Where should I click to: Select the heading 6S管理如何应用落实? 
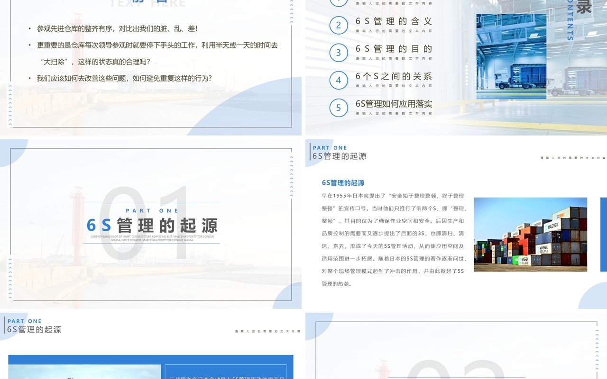point(394,104)
